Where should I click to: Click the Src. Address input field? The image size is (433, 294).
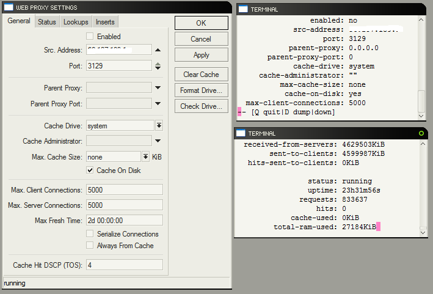pyautogui.click(x=119, y=50)
